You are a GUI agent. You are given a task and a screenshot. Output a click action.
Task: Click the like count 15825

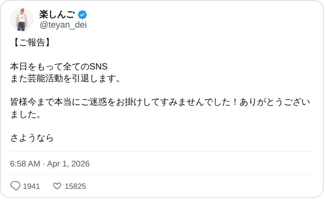click(x=75, y=186)
